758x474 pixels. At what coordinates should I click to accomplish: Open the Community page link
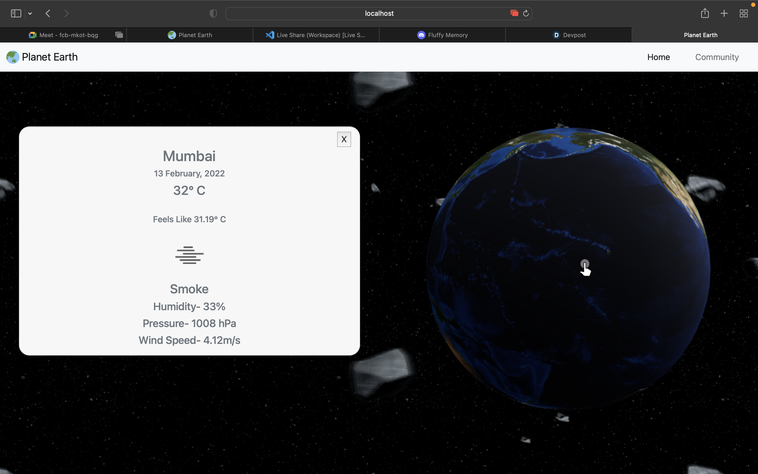click(x=717, y=57)
